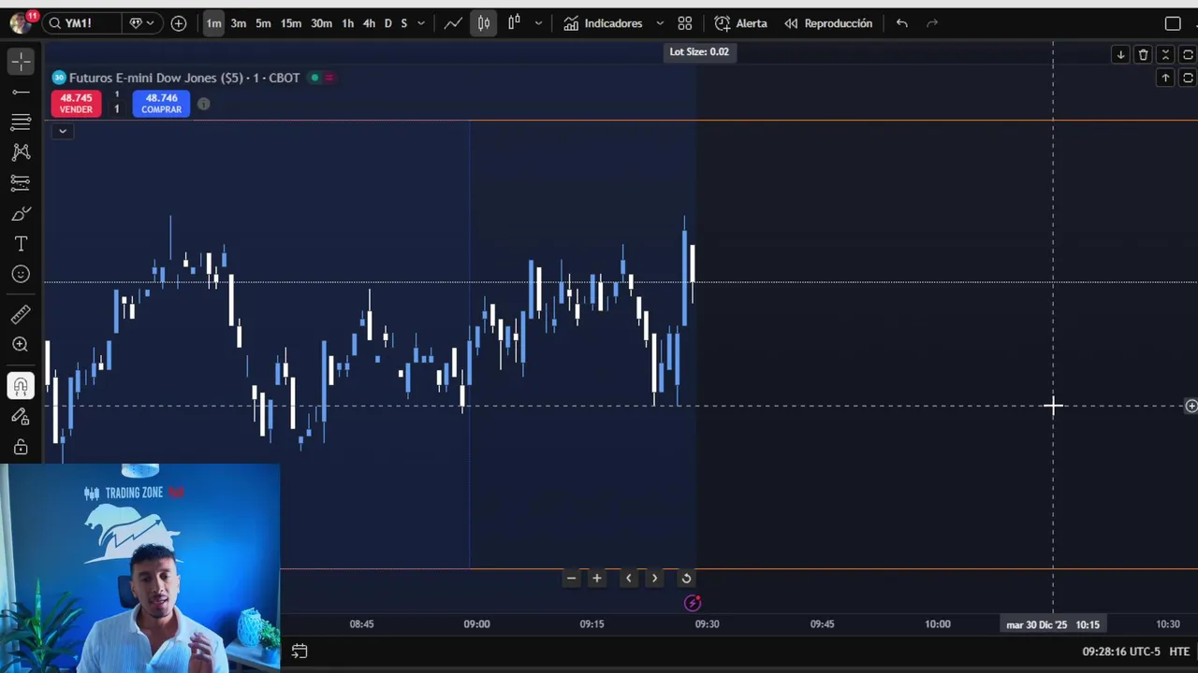This screenshot has width=1198, height=673.
Task: Expand the favorite indicators dropdown arrow
Action: coord(660,23)
